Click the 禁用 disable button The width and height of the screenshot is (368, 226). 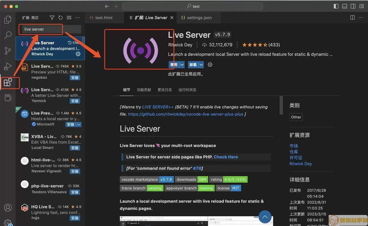tap(174, 65)
